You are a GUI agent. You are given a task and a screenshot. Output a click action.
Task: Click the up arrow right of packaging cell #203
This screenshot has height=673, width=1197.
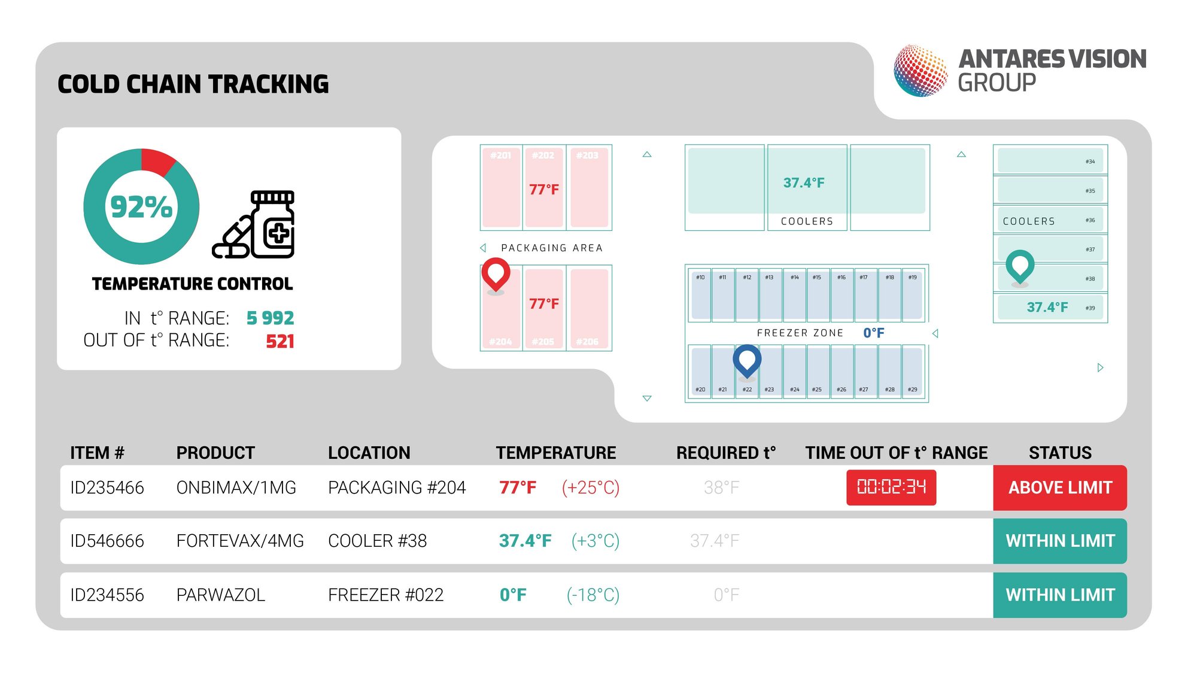[x=647, y=154]
